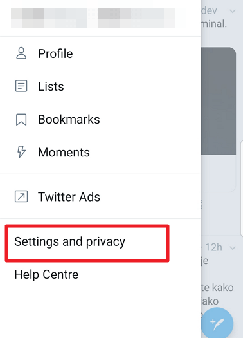Screen dimensions: 243x338
Task: Open the Lists menu entry
Action: coord(100,86)
